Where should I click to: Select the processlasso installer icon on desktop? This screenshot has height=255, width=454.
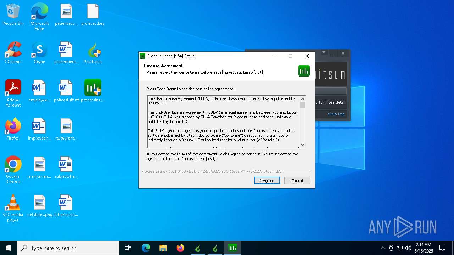pos(93,91)
